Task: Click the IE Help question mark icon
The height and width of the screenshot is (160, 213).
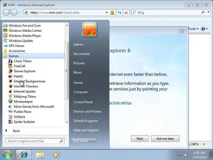Action: (x=203, y=29)
